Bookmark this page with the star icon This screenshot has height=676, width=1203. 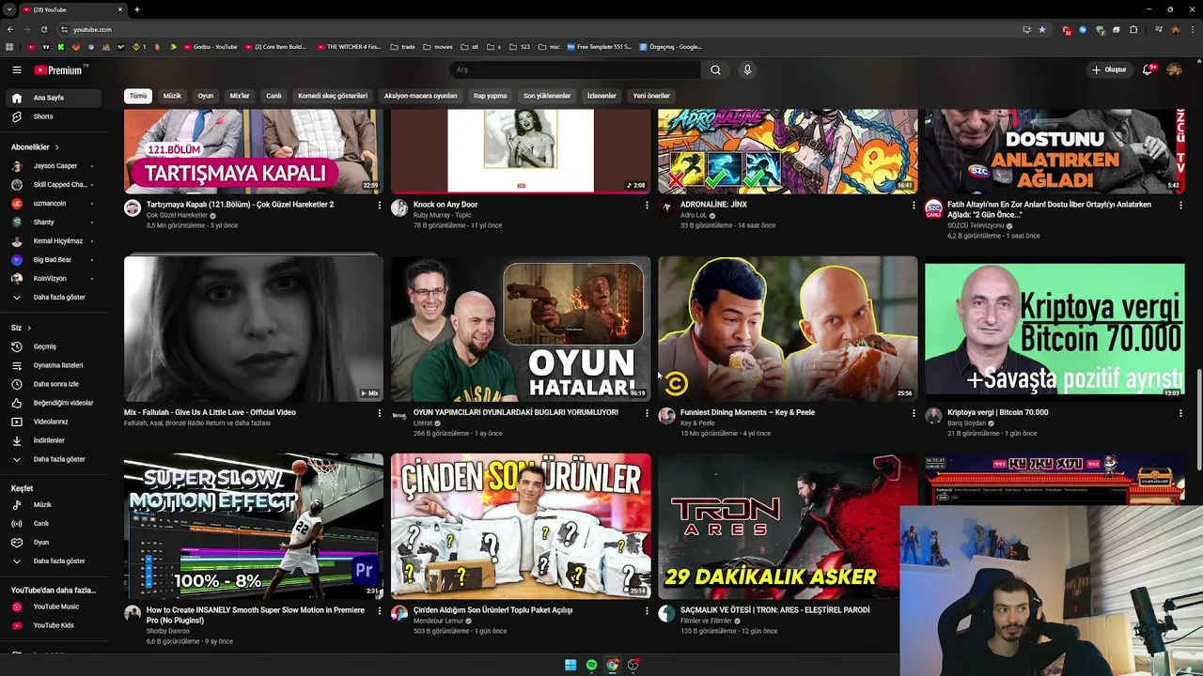tap(1041, 29)
